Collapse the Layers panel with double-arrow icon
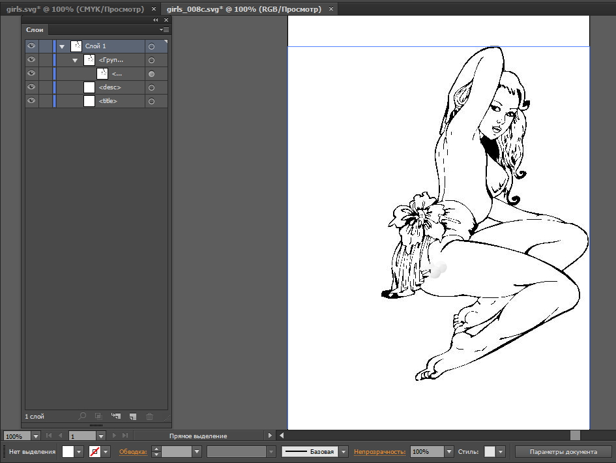616x463 pixels. (156, 20)
